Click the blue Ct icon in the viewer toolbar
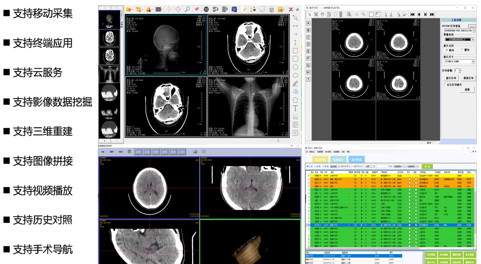Viewport: 481px width, 264px height. click(x=234, y=9)
